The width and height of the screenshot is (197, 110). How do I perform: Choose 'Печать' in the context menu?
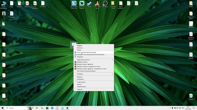click(94, 50)
